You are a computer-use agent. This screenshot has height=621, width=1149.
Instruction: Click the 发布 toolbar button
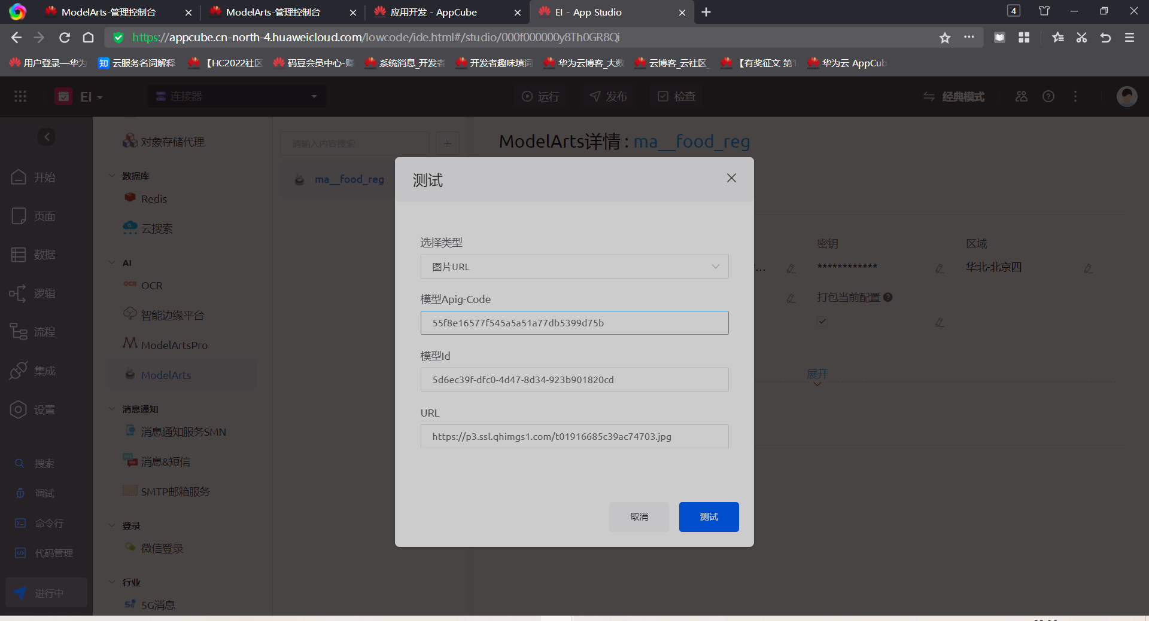tap(609, 96)
